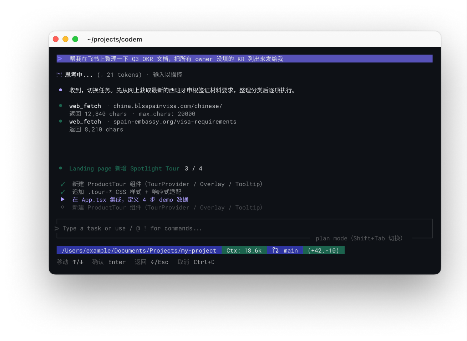This screenshot has height=341, width=467.
Task: Click the 移动 ↑/↓ hint
Action: (70, 262)
